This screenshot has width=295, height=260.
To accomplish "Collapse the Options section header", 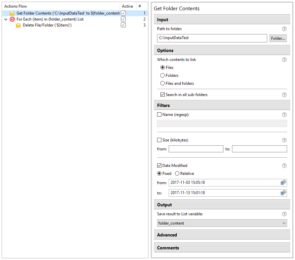I will pyautogui.click(x=222, y=50).
